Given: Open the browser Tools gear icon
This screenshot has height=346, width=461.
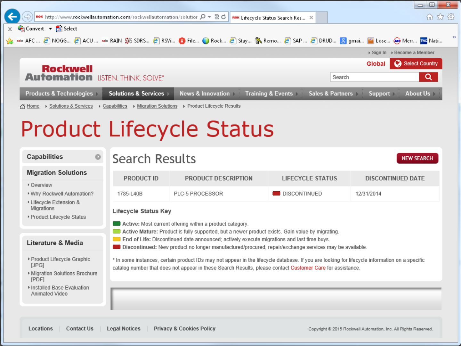Looking at the screenshot, I should coord(451,17).
